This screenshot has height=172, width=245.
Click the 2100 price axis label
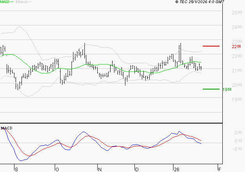(x=237, y=70)
